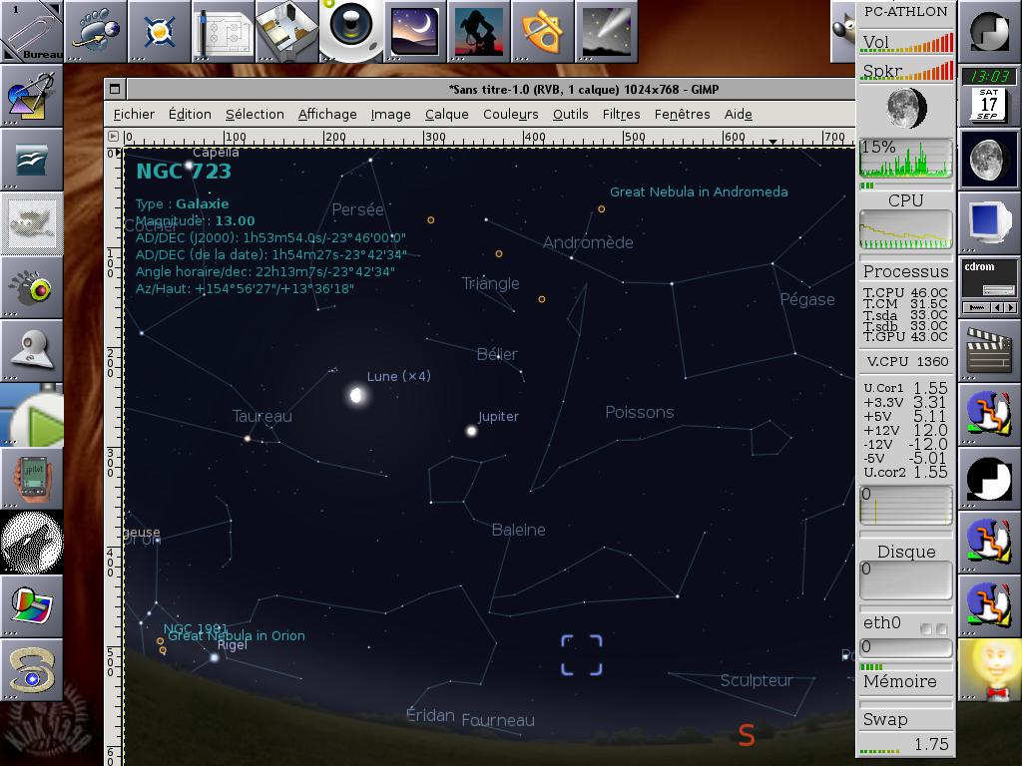
Task: Click the GIMP window menu button in title bar
Action: [115, 89]
